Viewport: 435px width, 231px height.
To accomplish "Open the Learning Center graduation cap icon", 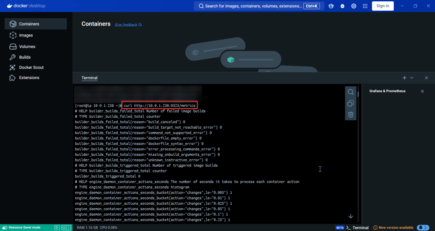I will pyautogui.click(x=331, y=6).
